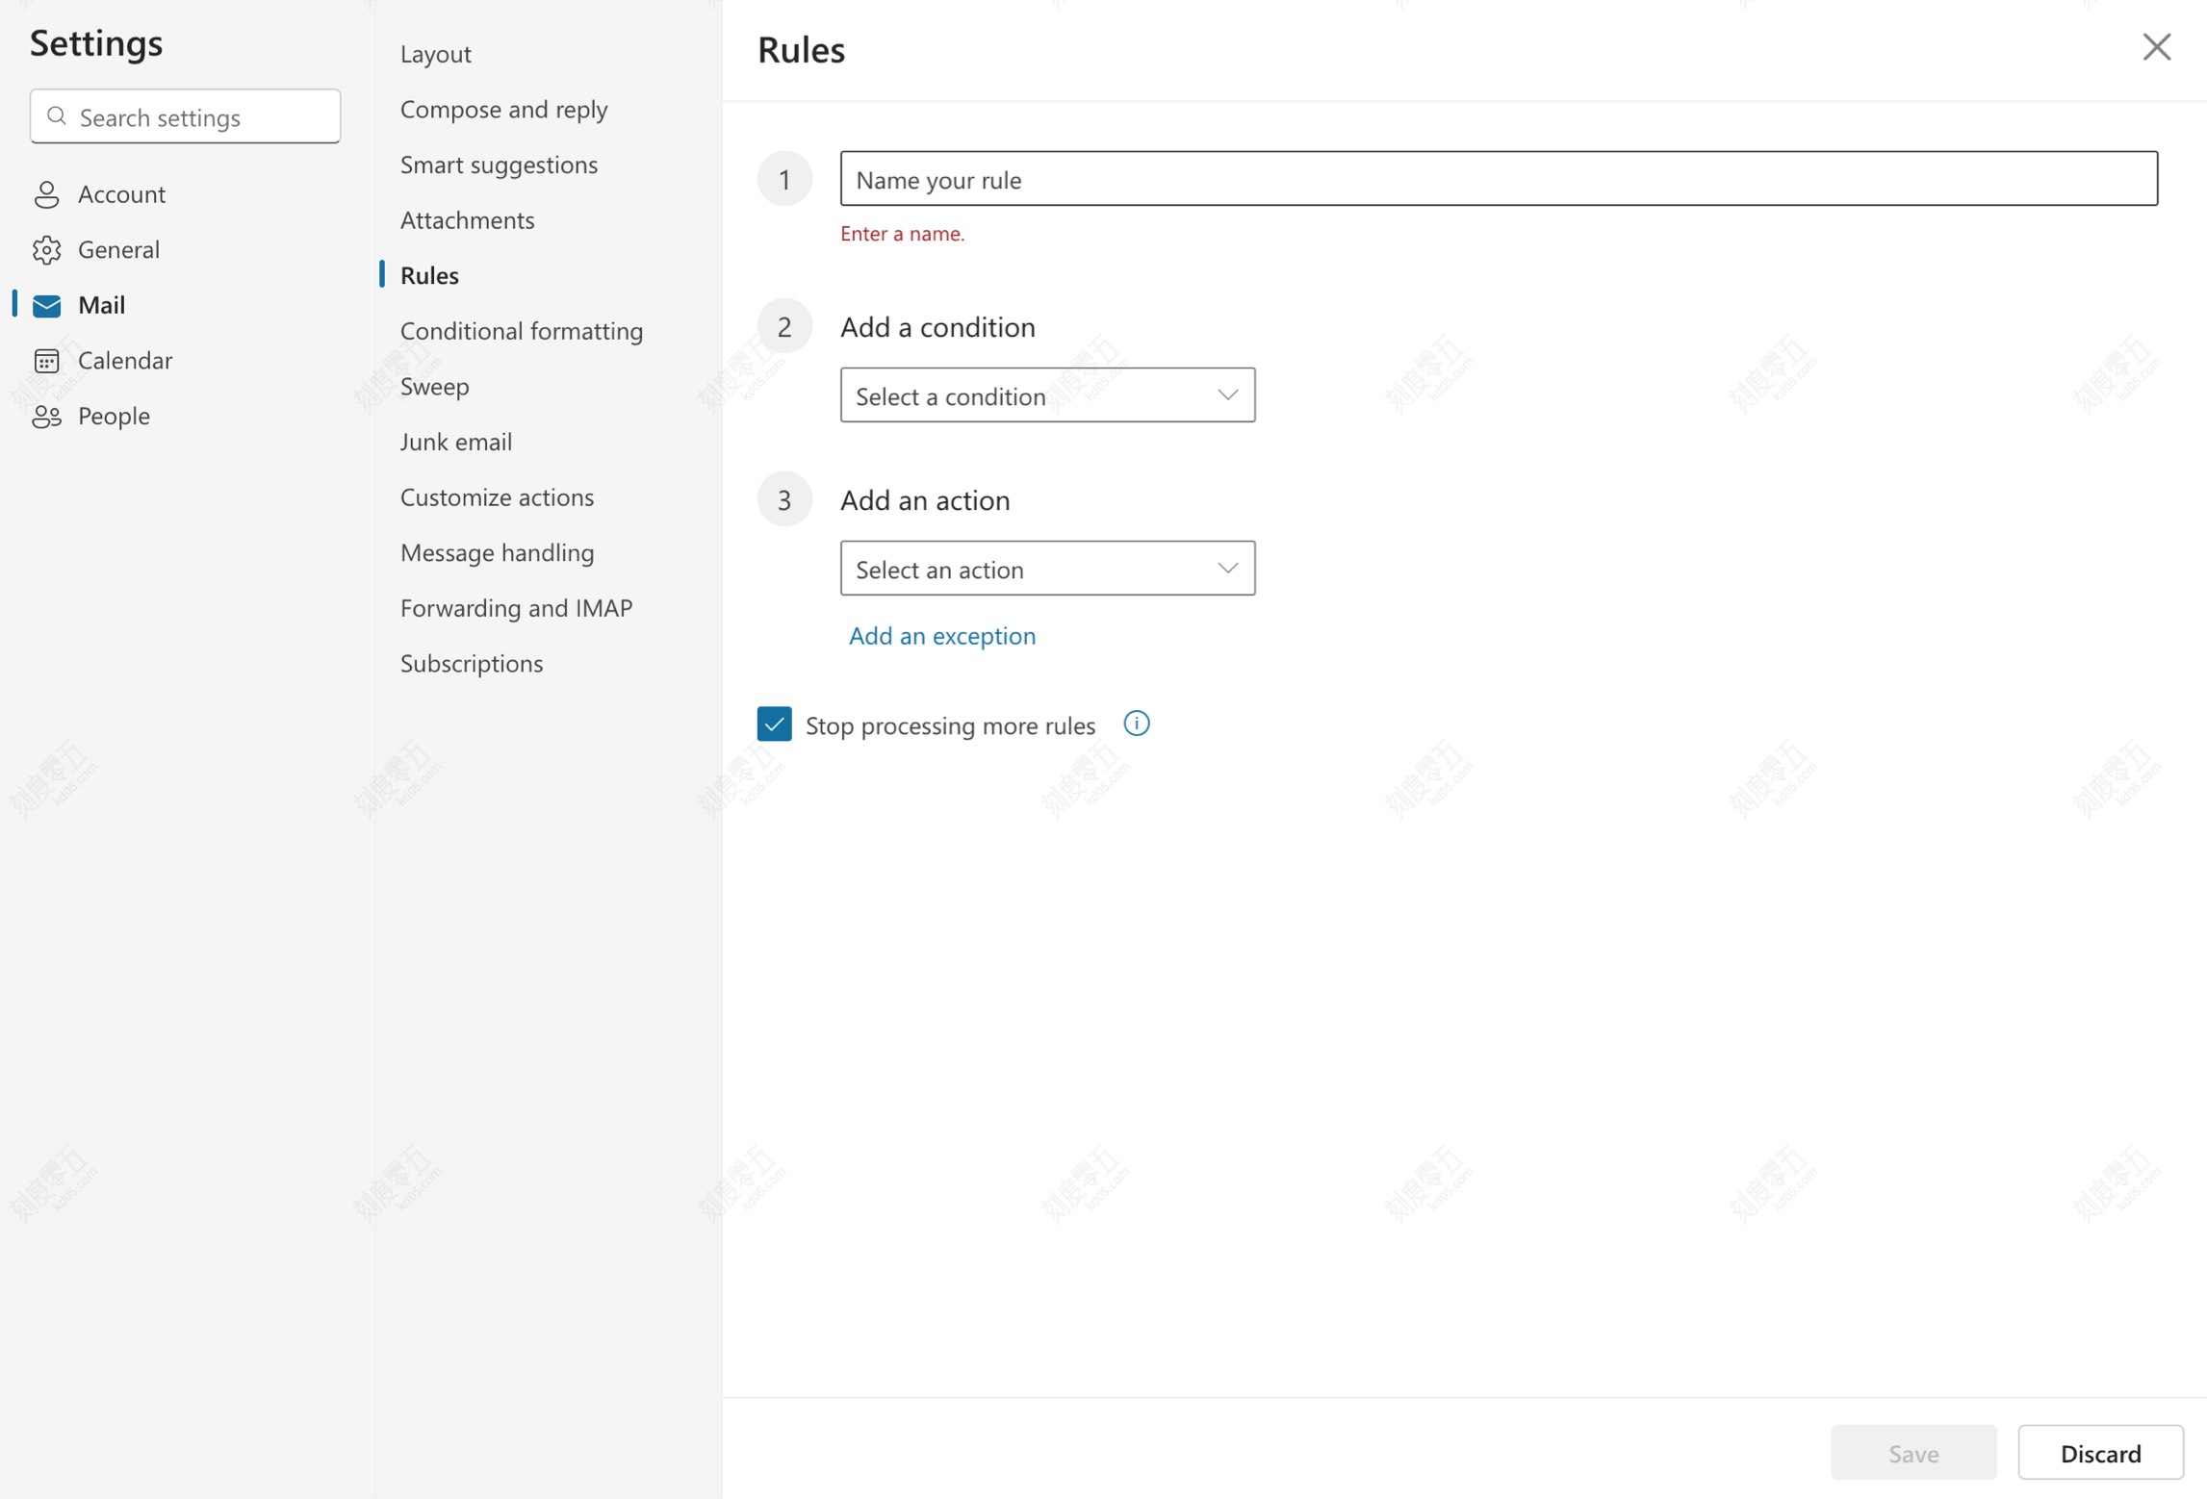The image size is (2207, 1499).
Task: Click the General gear icon
Action: click(x=46, y=249)
